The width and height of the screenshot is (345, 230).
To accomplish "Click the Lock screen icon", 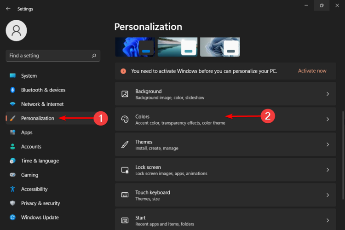I will tap(125, 170).
